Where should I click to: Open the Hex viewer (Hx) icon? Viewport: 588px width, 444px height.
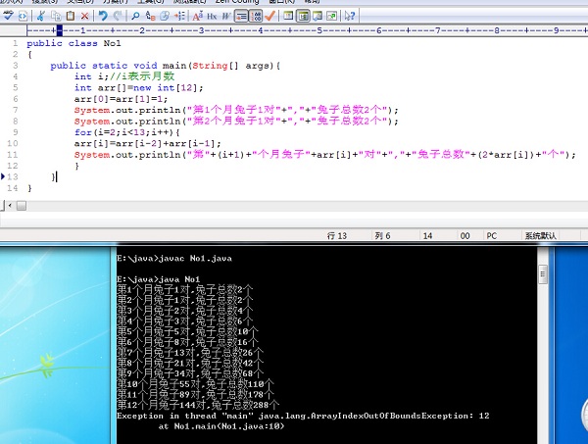click(x=212, y=16)
